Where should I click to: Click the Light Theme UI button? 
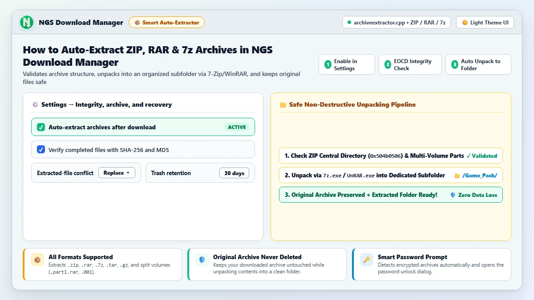tap(485, 22)
